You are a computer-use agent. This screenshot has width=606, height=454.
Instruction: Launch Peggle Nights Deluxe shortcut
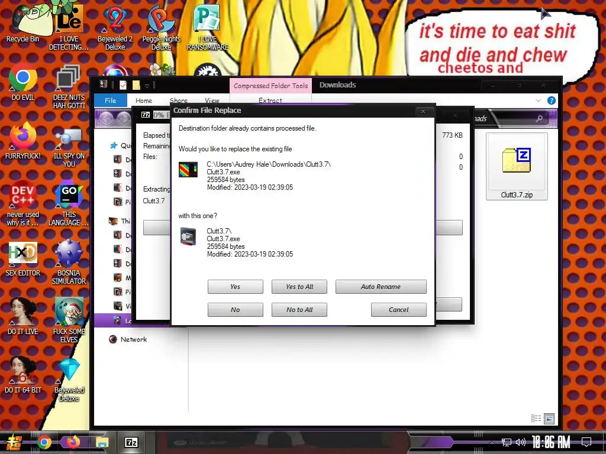[x=161, y=29]
